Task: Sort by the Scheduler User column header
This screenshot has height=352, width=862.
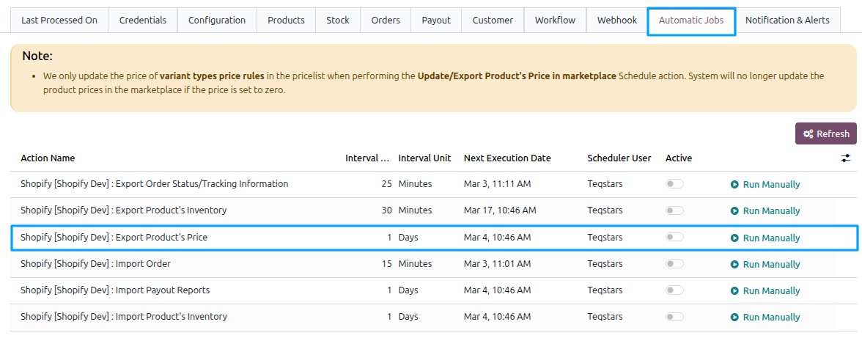Action: [619, 158]
